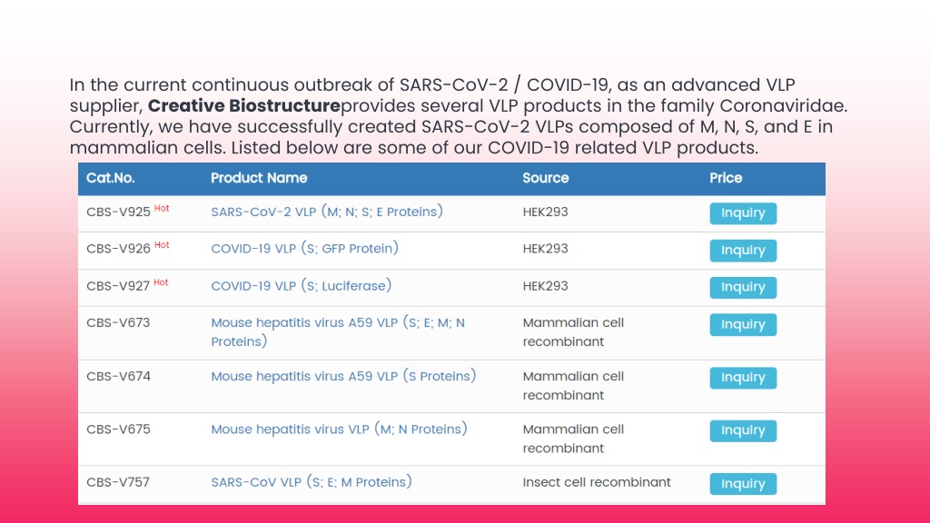This screenshot has height=523, width=930.
Task: Click the Price column header
Action: point(726,179)
